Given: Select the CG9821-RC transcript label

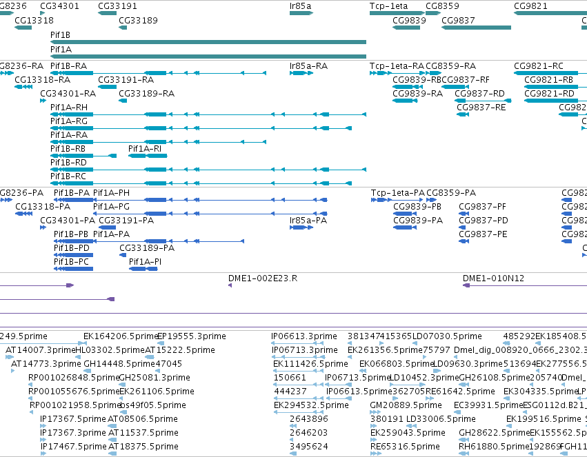Looking at the screenshot, I should [x=538, y=65].
